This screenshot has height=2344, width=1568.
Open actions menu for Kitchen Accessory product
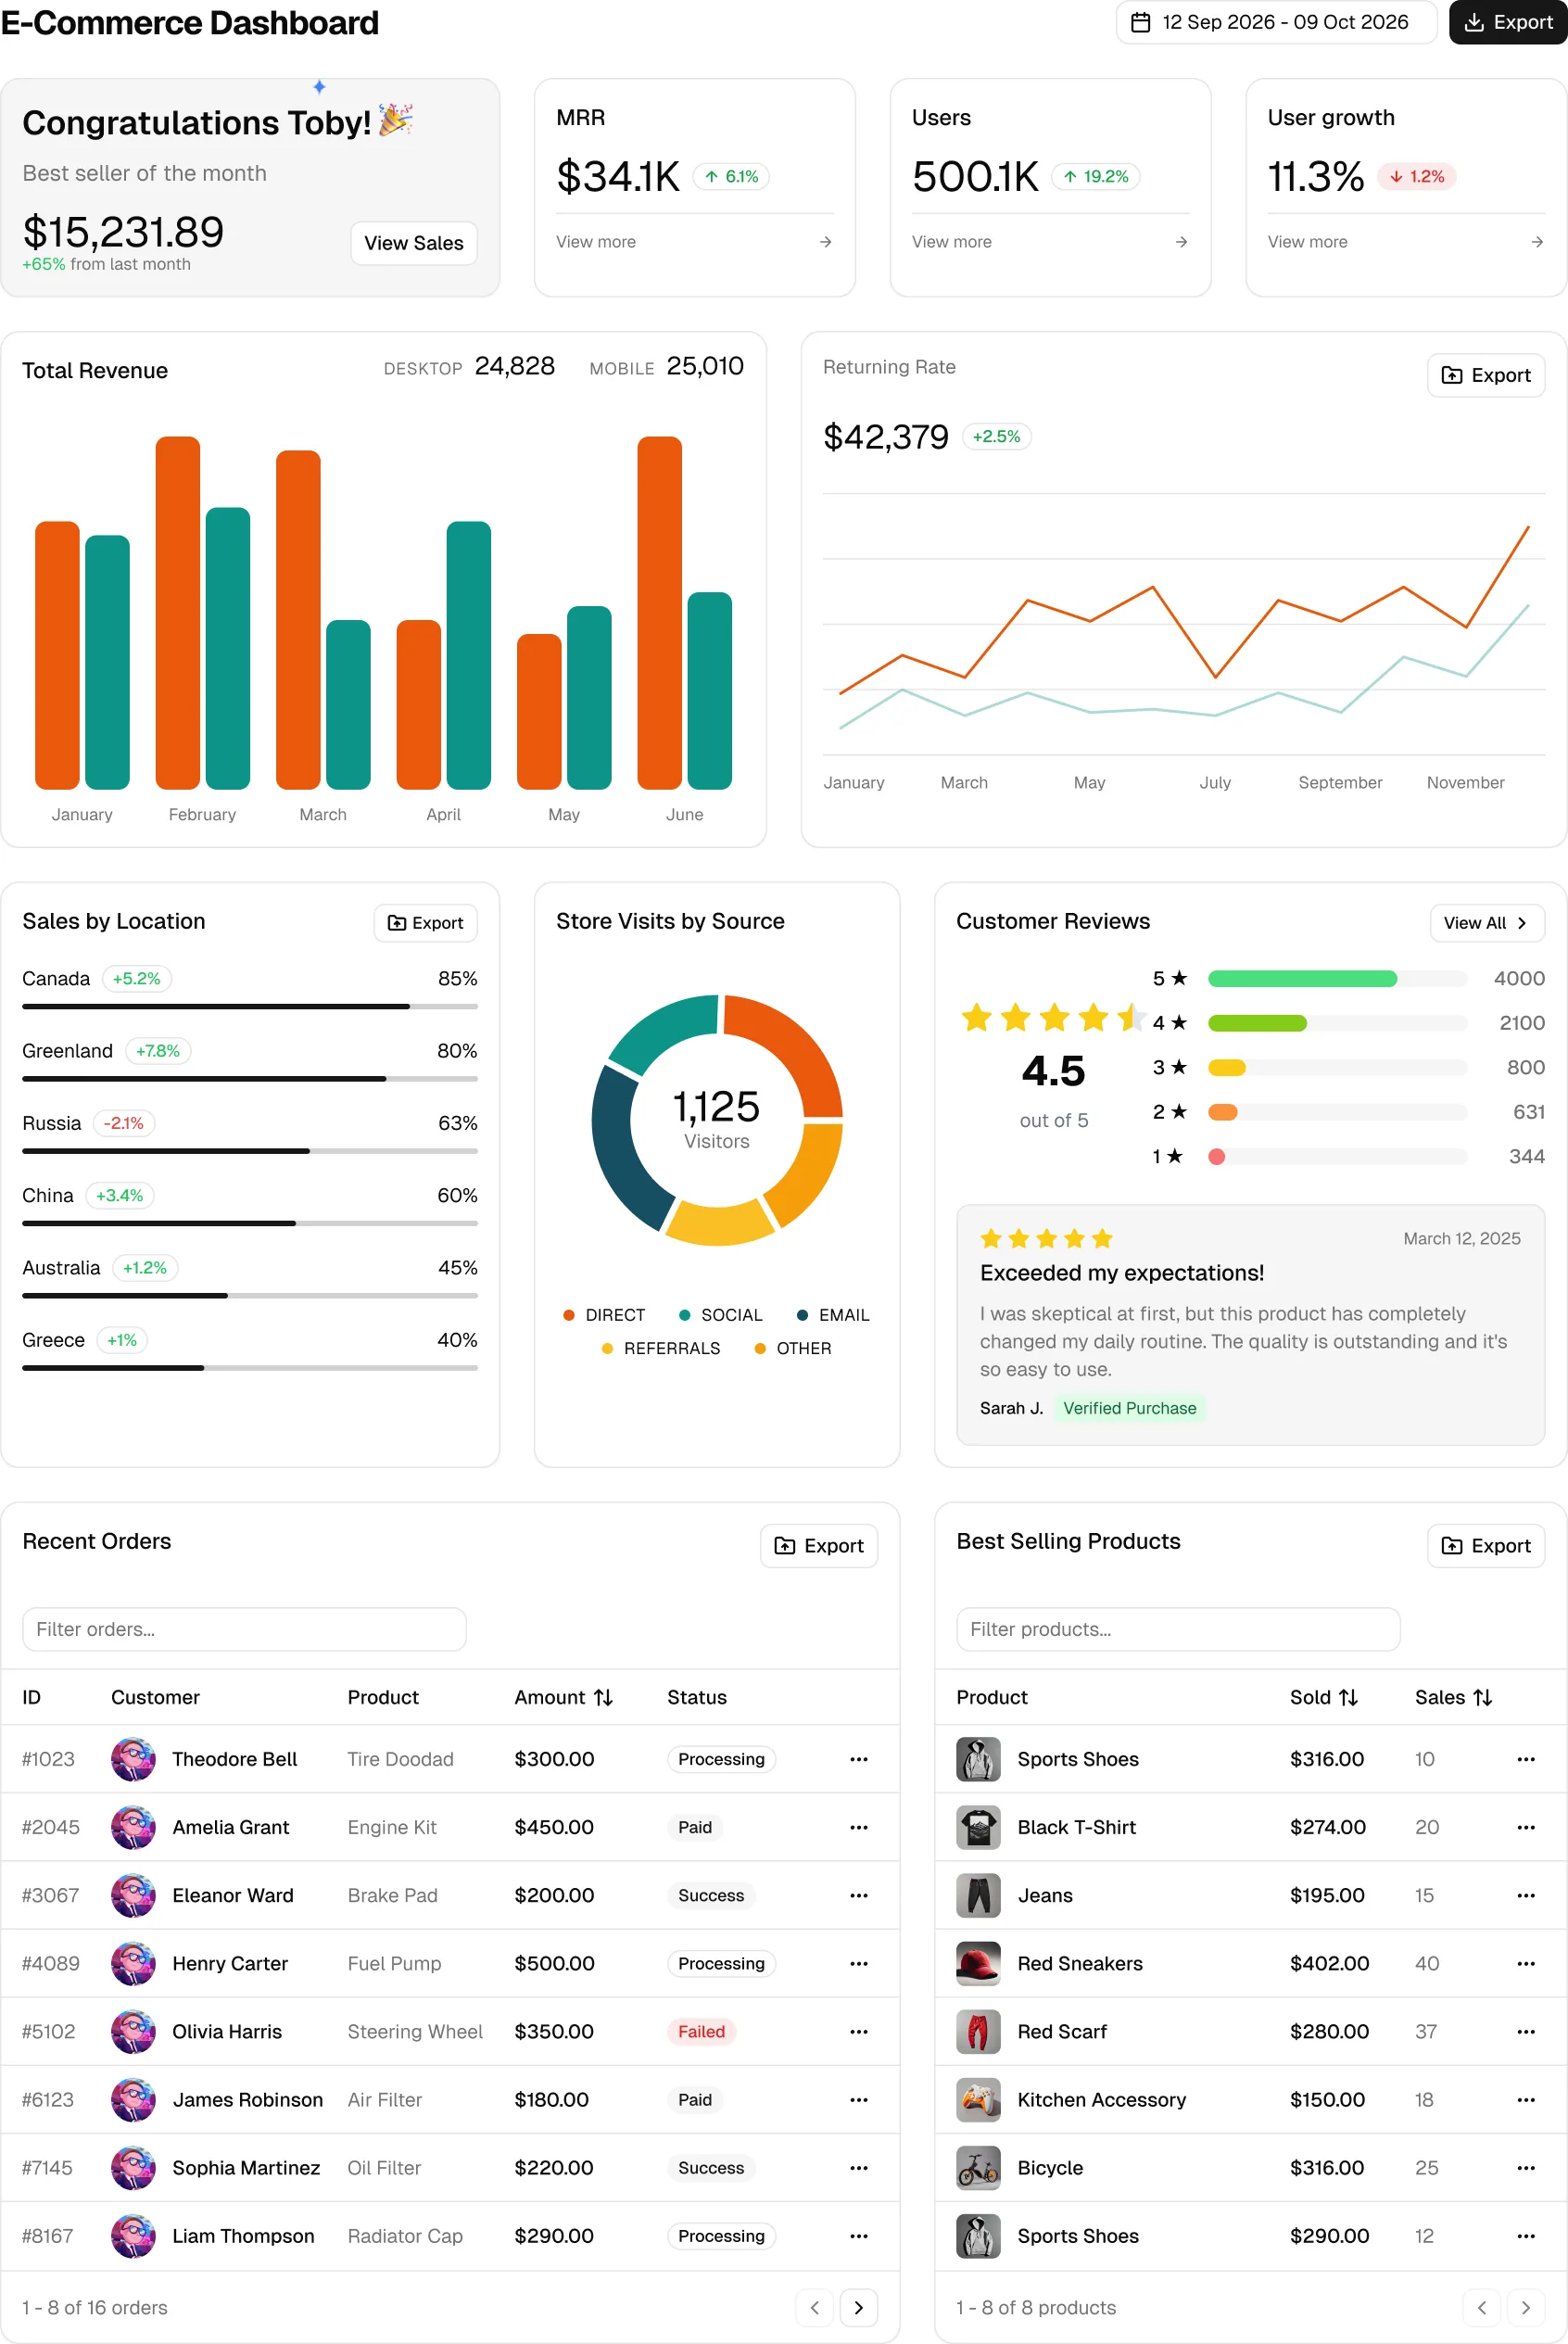click(1525, 2100)
